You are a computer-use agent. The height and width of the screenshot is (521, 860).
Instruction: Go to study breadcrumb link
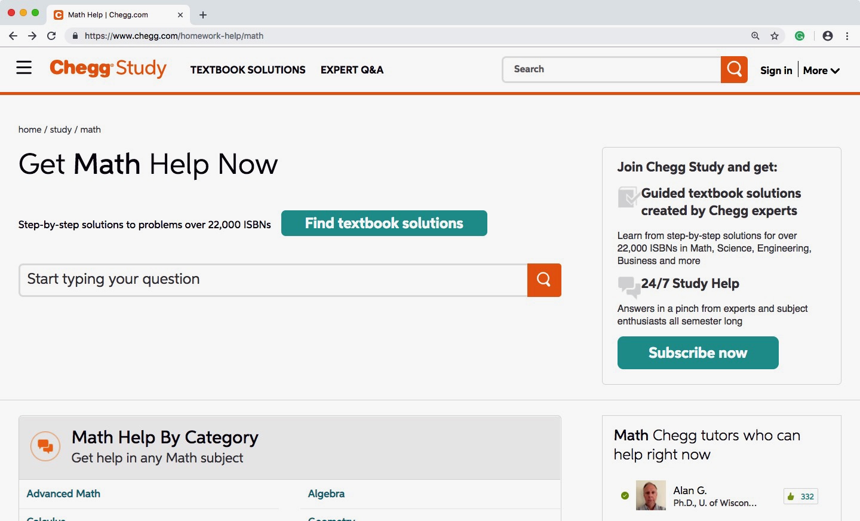click(61, 130)
